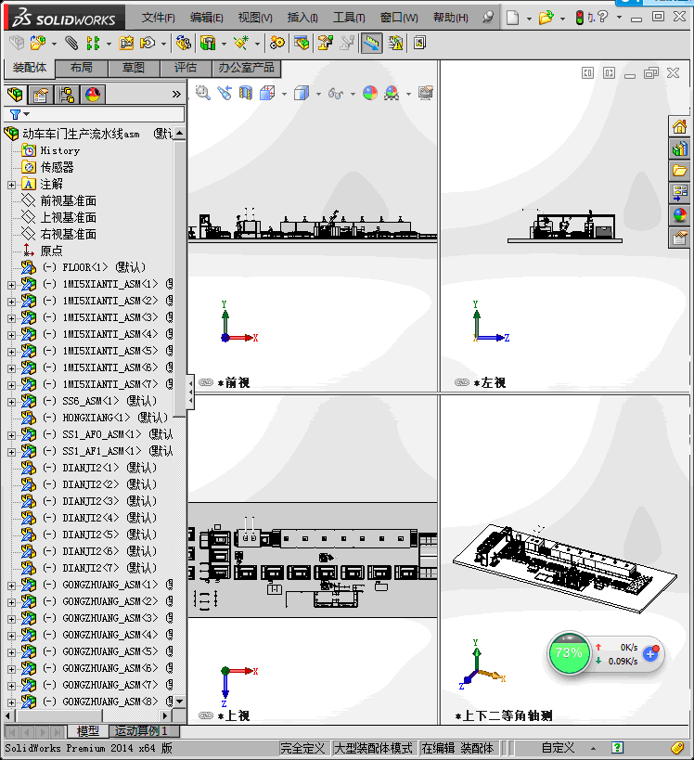The image size is (694, 760).
Task: Select the 模型 Model bottom tab
Action: pos(88,731)
